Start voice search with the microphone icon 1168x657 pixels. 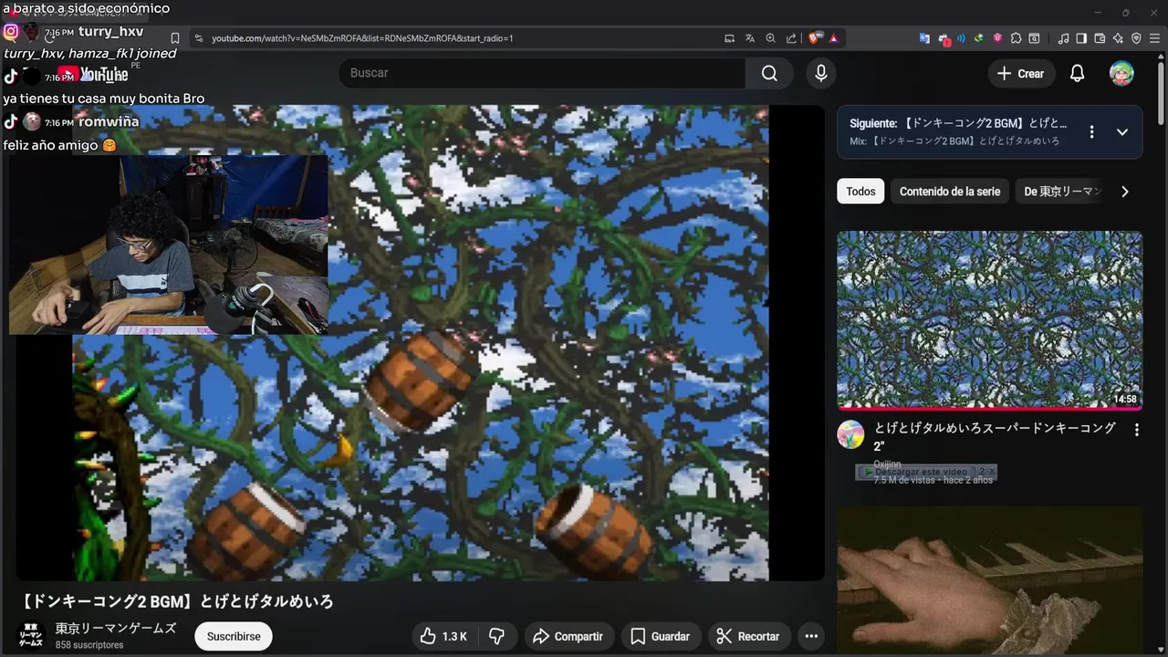point(820,73)
